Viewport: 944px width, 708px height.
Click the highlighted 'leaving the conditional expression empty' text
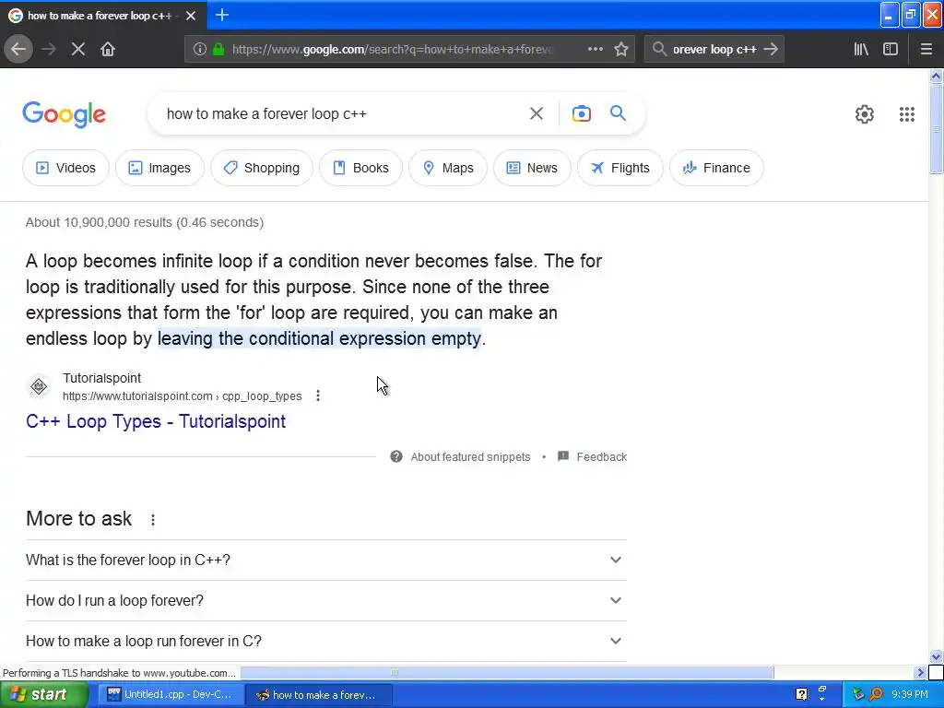coord(319,338)
